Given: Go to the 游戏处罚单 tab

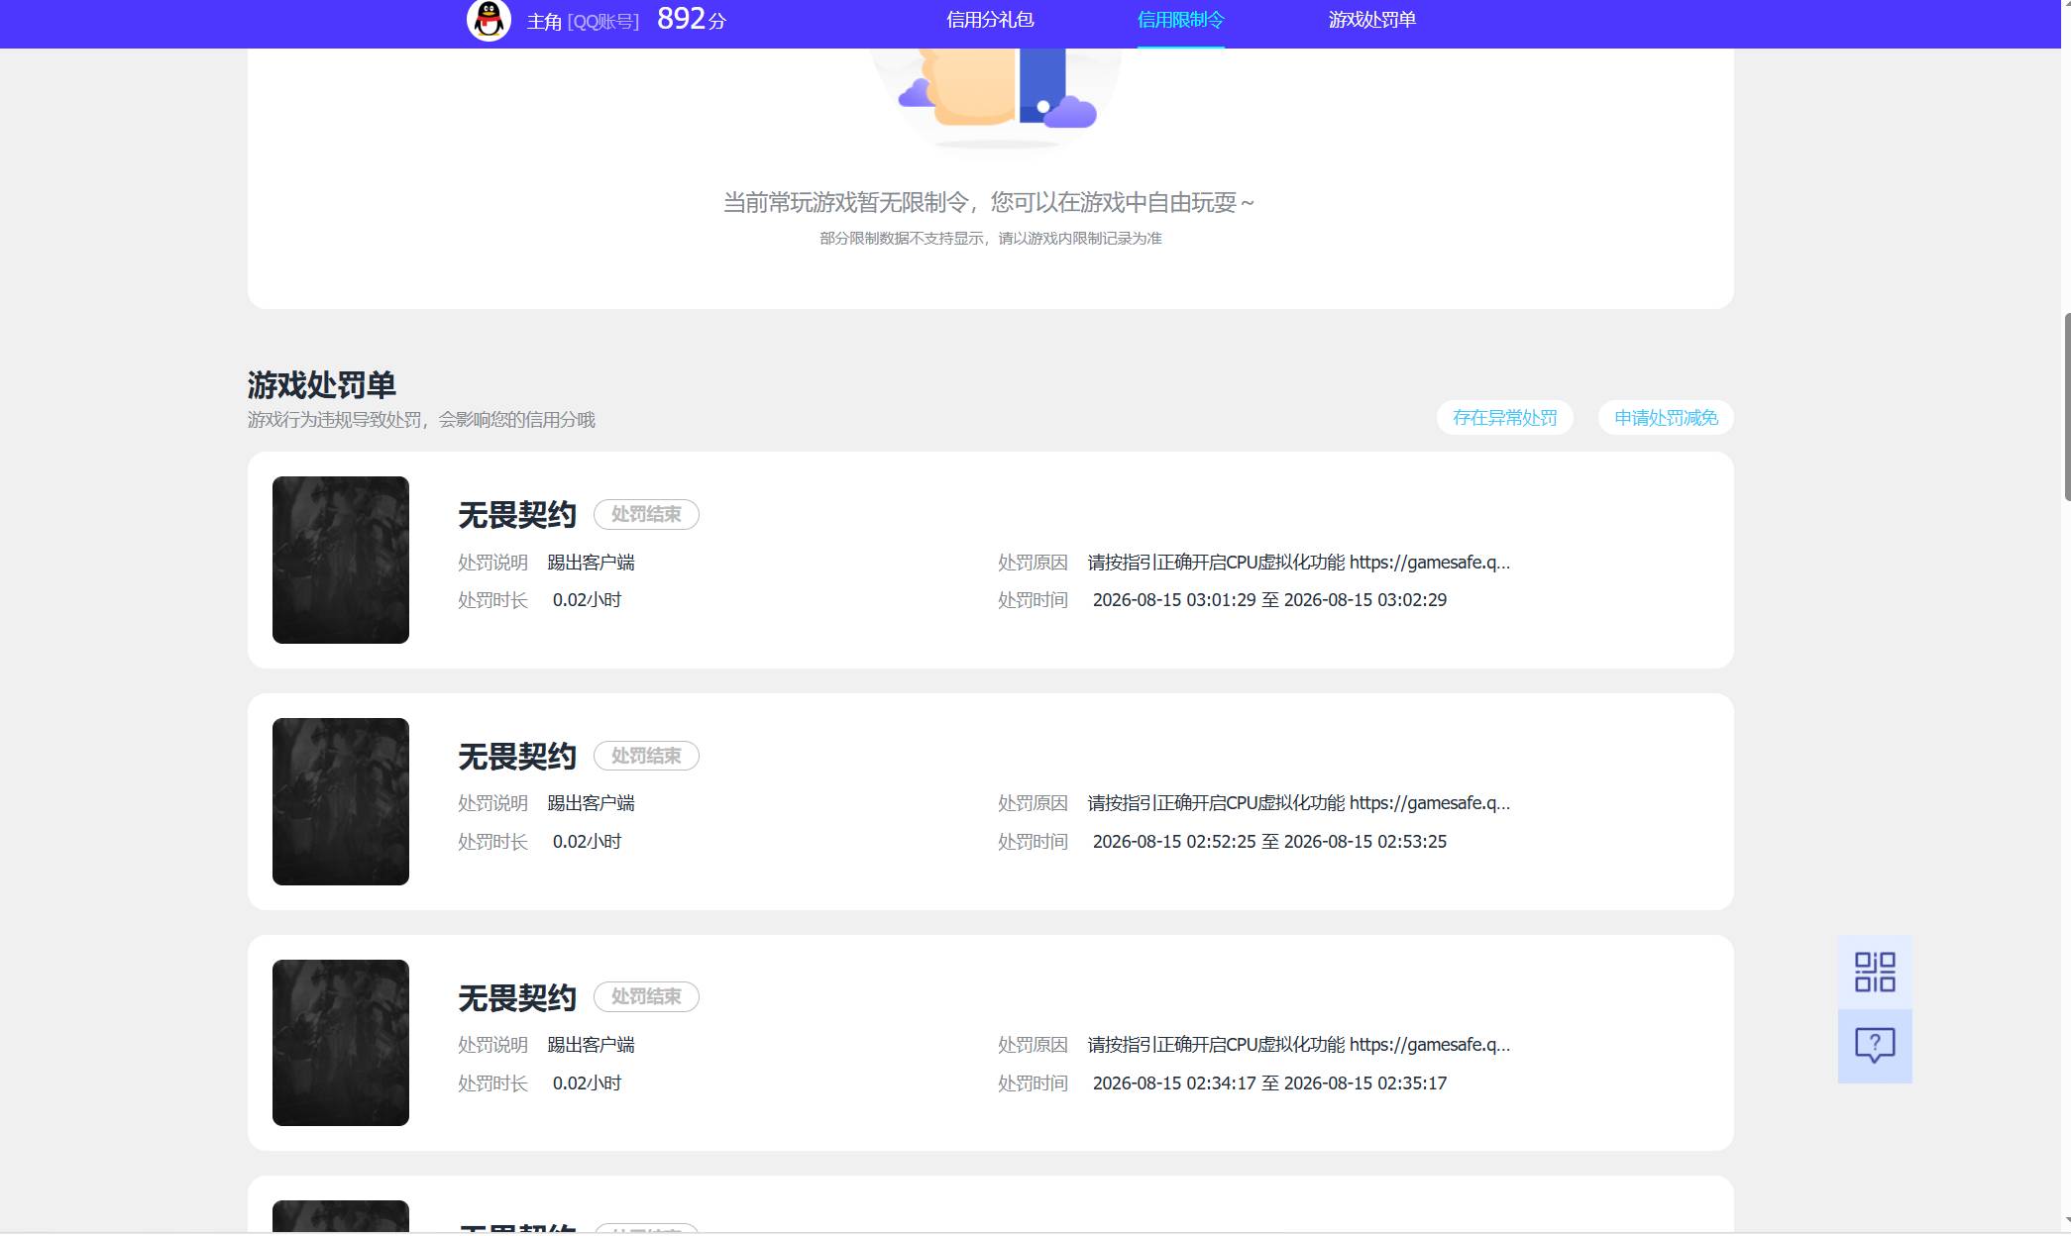Looking at the screenshot, I should pos(1372,20).
